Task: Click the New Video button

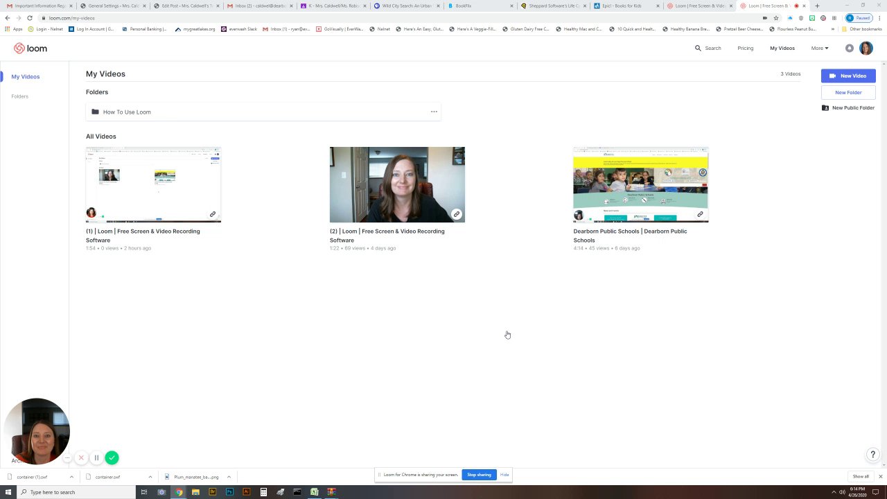Action: 848,76
